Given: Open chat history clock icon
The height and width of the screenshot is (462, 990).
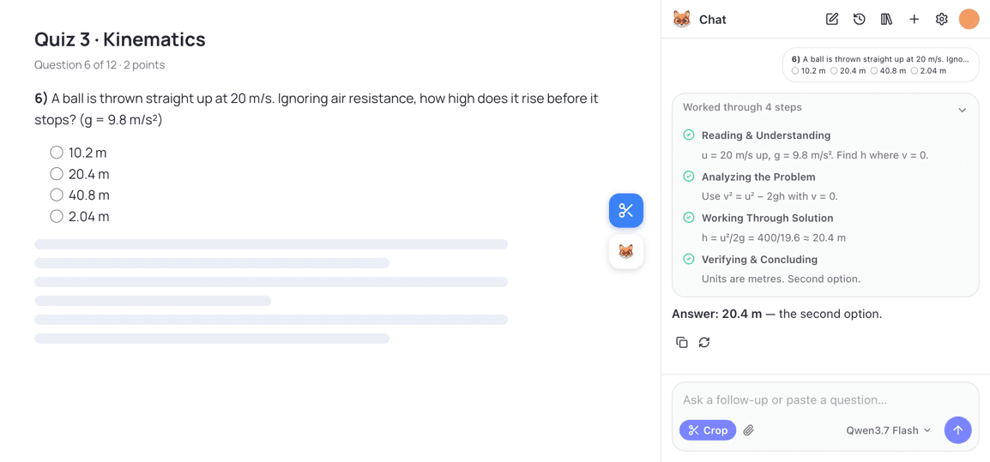Looking at the screenshot, I should (x=859, y=20).
